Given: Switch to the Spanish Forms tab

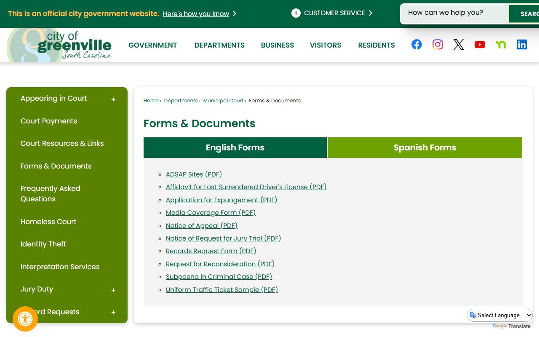Looking at the screenshot, I should click(424, 148).
